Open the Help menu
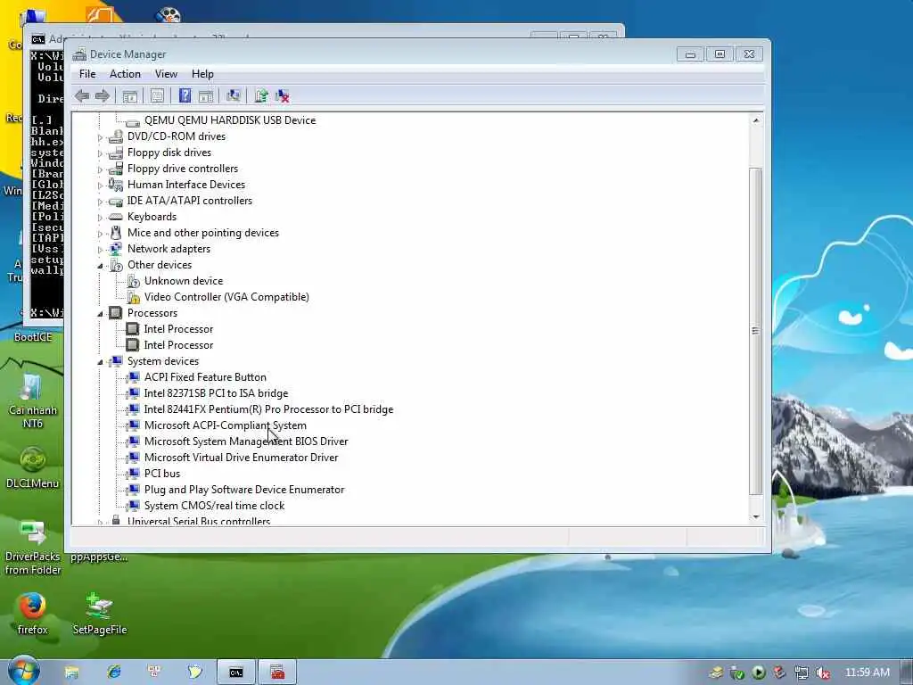The height and width of the screenshot is (685, 913). coord(202,74)
